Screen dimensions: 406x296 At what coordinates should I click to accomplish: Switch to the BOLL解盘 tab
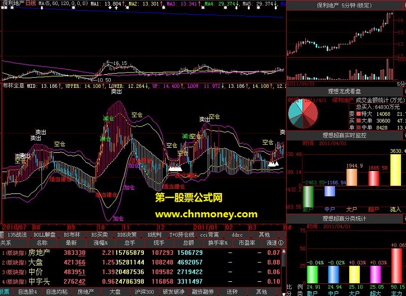click(x=45, y=235)
